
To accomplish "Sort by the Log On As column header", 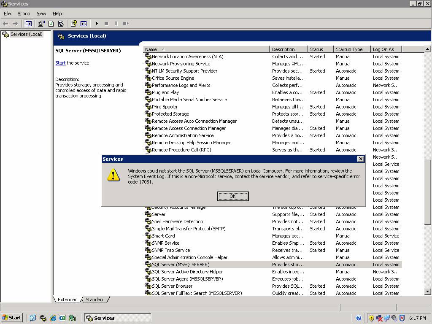I will (x=386, y=49).
